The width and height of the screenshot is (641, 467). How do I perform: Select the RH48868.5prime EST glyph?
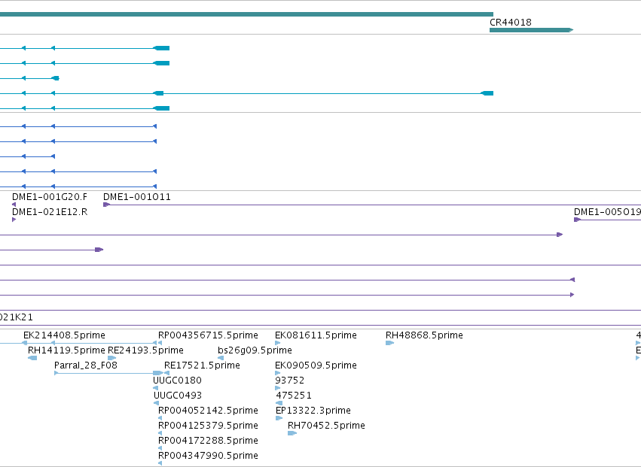[389, 343]
